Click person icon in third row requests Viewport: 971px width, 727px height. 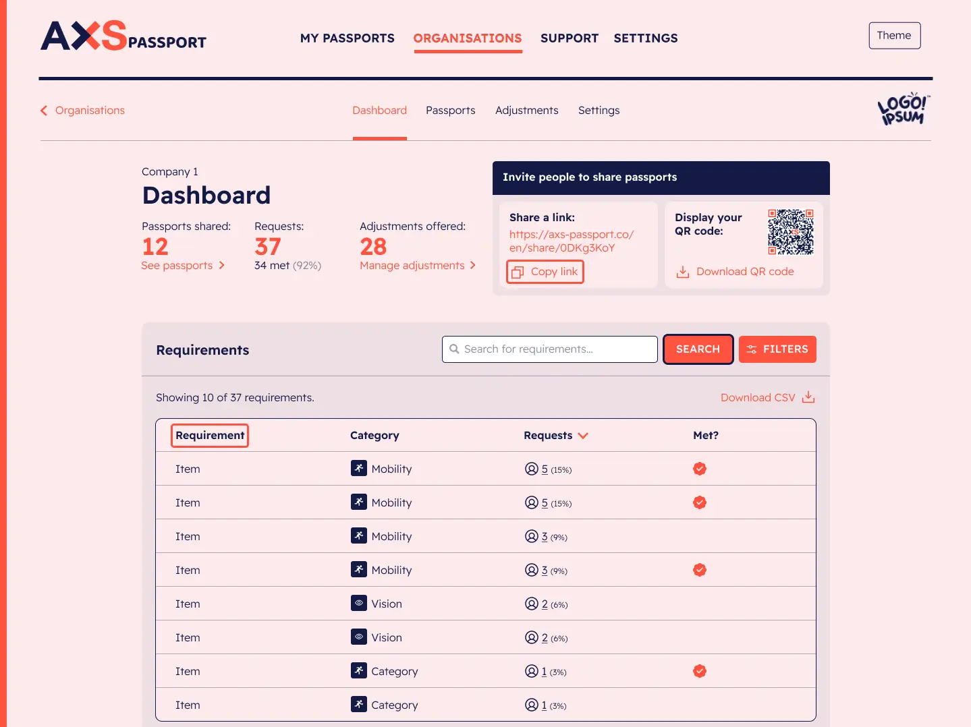point(532,536)
